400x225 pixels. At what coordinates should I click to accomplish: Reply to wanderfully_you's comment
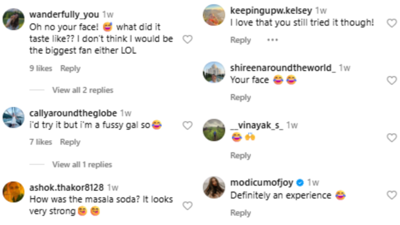click(71, 69)
